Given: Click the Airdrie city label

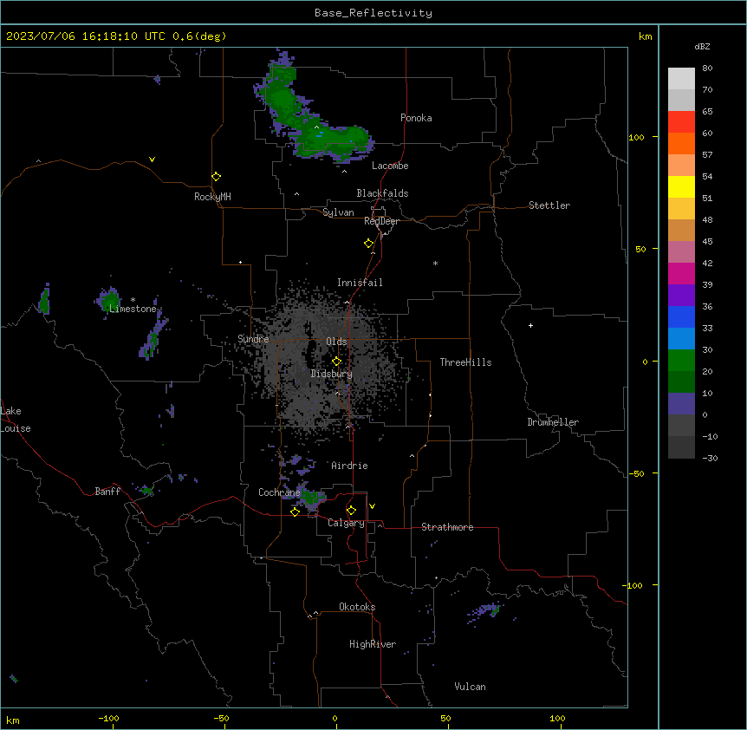Looking at the screenshot, I should (x=349, y=466).
